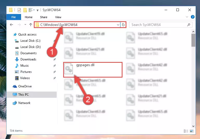This screenshot has height=139, width=200.
Task: Switch to Large icons view in status bar
Action: click(x=192, y=131)
